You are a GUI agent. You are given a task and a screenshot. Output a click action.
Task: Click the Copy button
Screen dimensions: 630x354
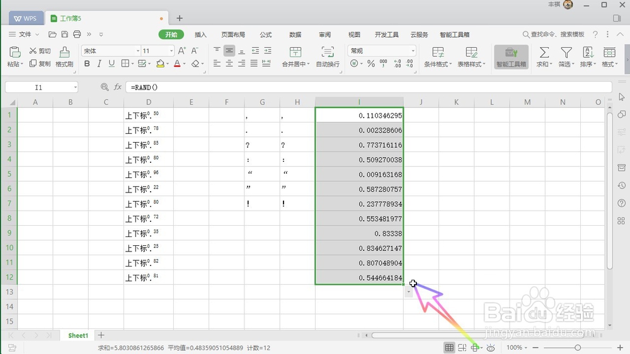pos(40,64)
